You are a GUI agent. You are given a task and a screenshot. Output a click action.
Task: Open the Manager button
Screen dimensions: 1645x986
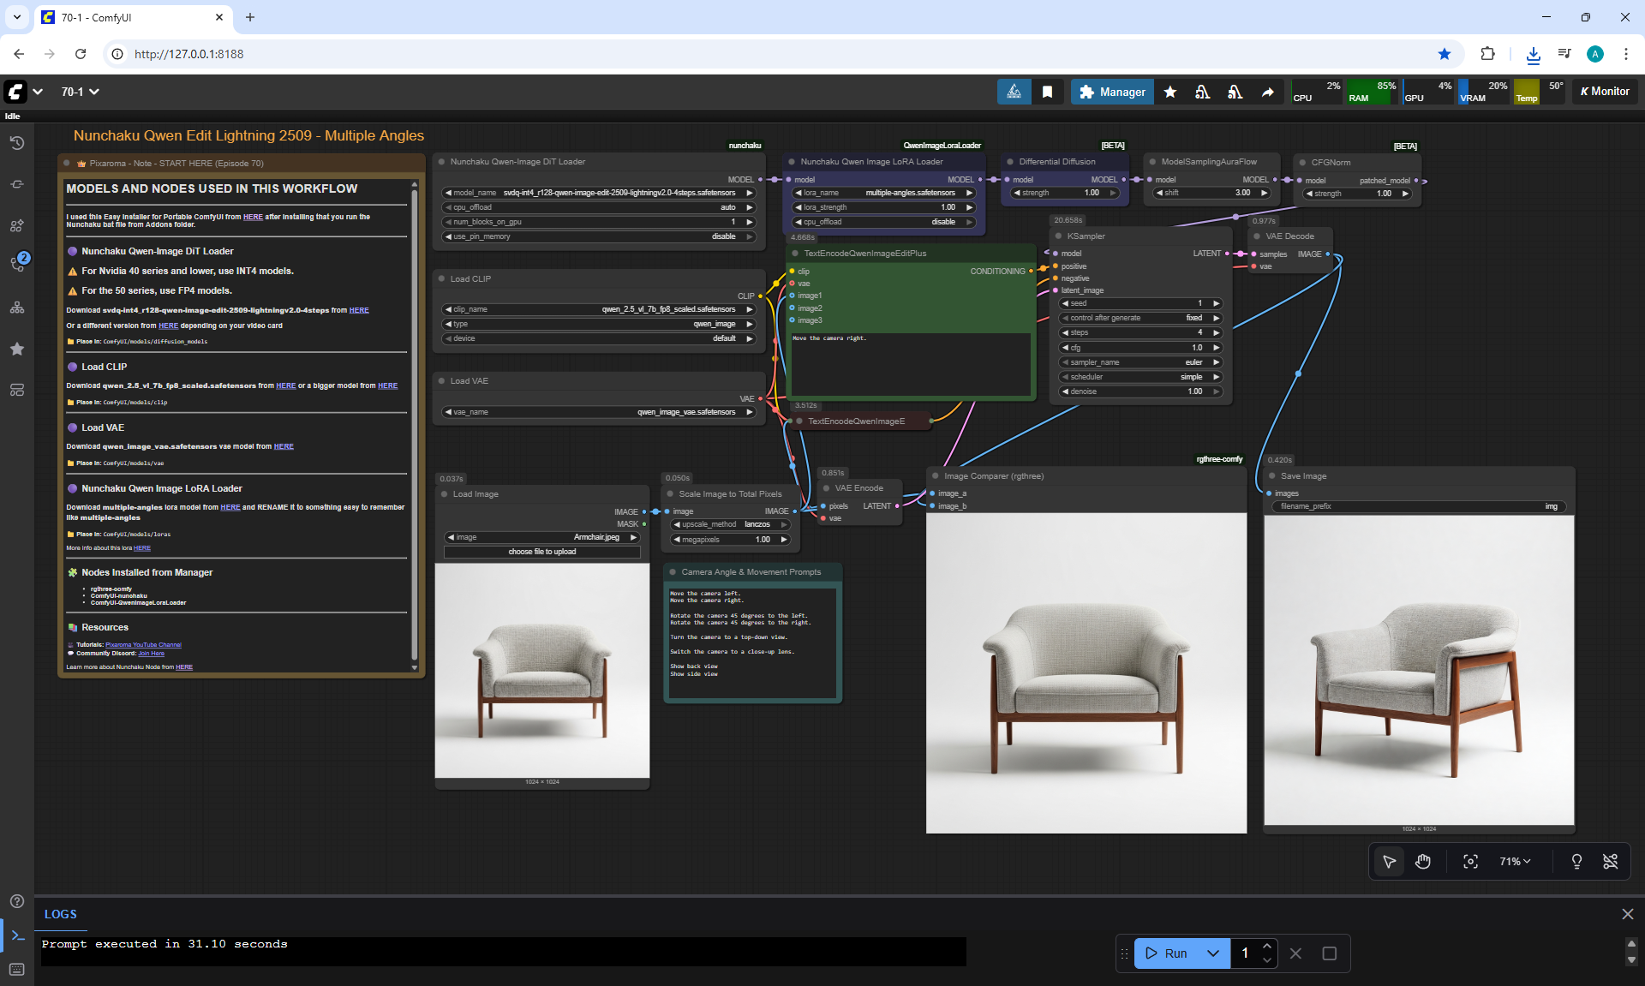(x=1112, y=92)
